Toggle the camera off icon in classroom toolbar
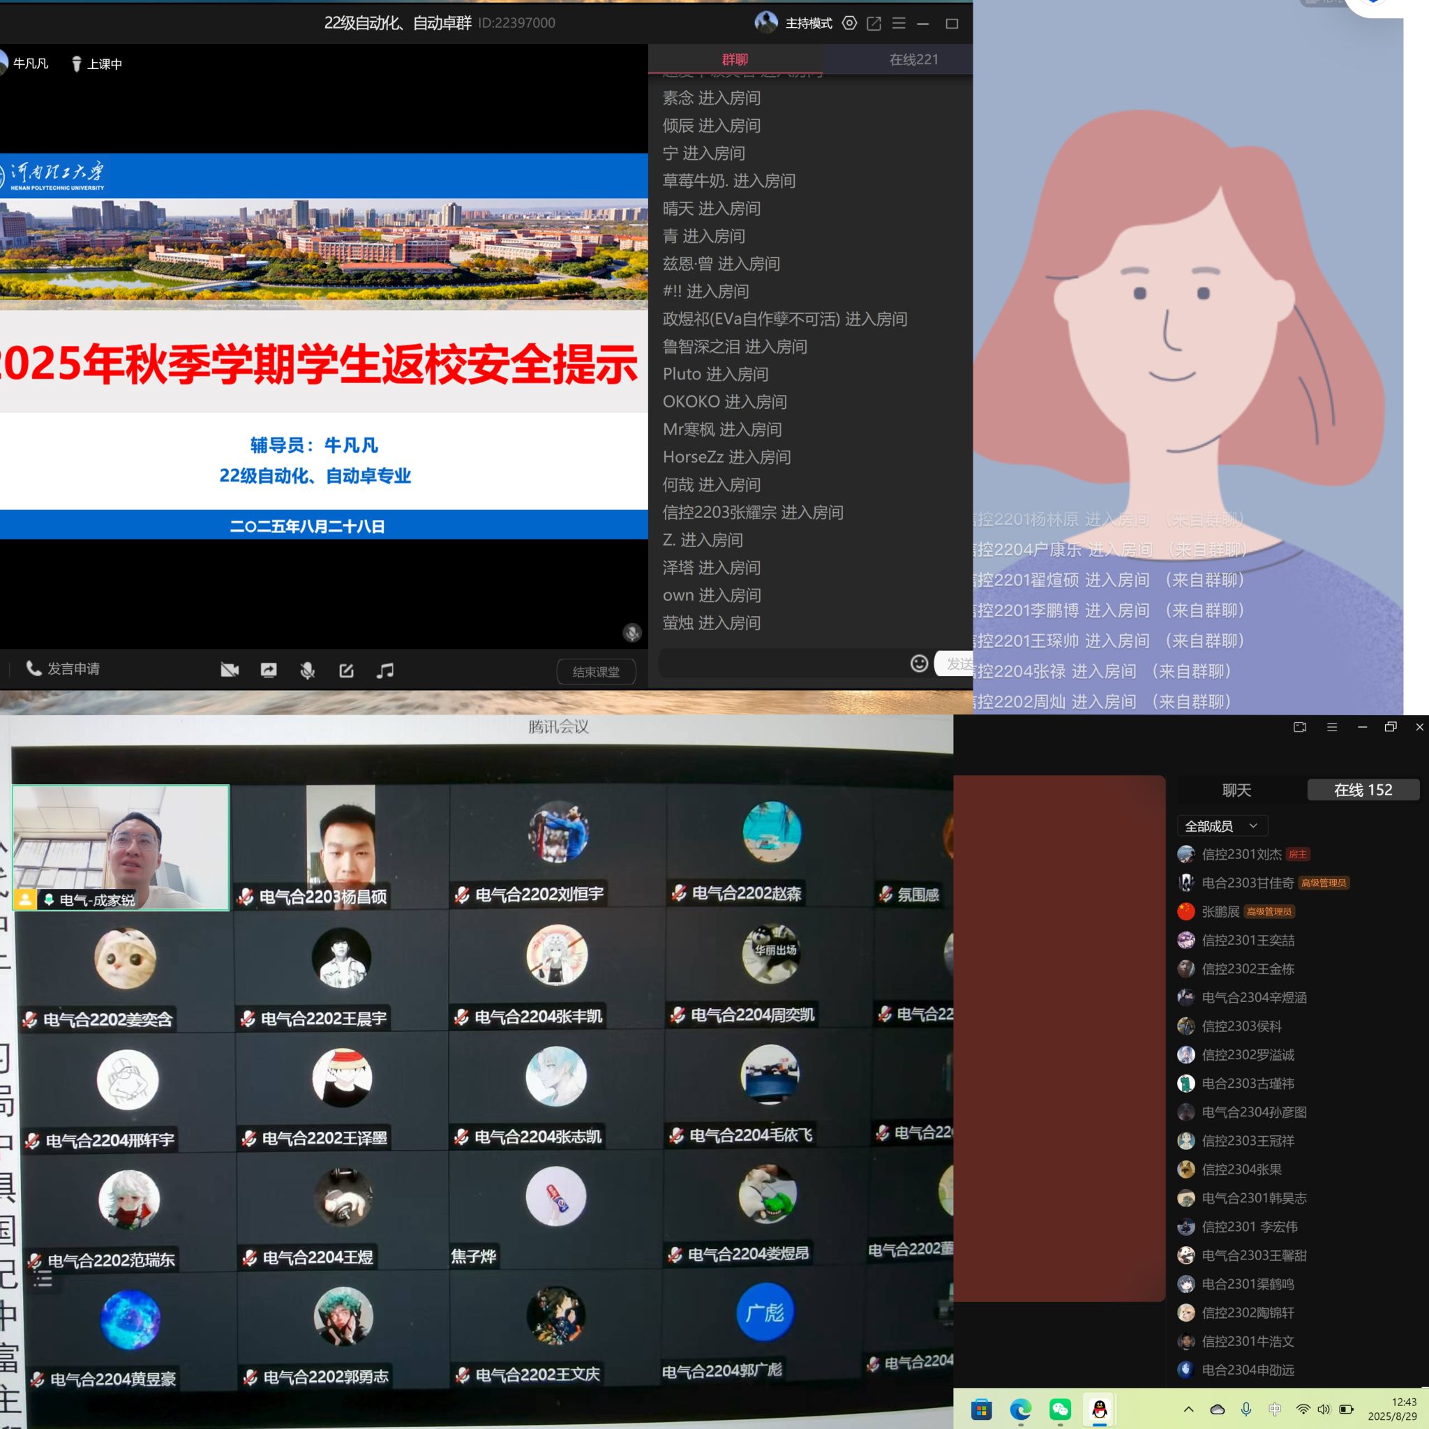The width and height of the screenshot is (1429, 1429). point(230,670)
